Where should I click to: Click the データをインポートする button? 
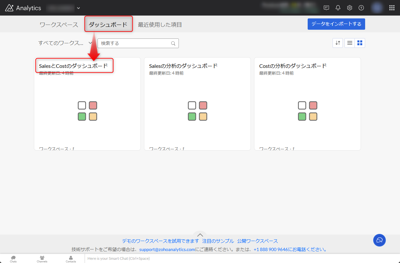[336, 24]
